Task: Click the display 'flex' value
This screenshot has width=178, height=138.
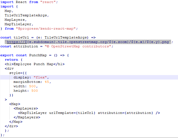Action: click(x=40, y=77)
